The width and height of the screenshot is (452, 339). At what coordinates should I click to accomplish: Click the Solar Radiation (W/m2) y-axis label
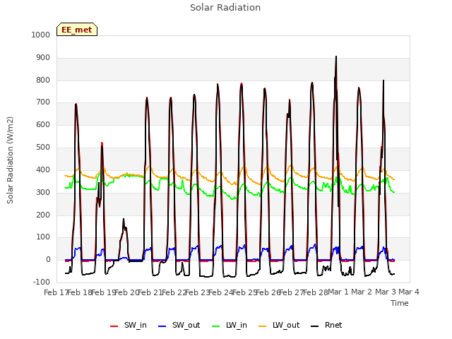click(10, 160)
